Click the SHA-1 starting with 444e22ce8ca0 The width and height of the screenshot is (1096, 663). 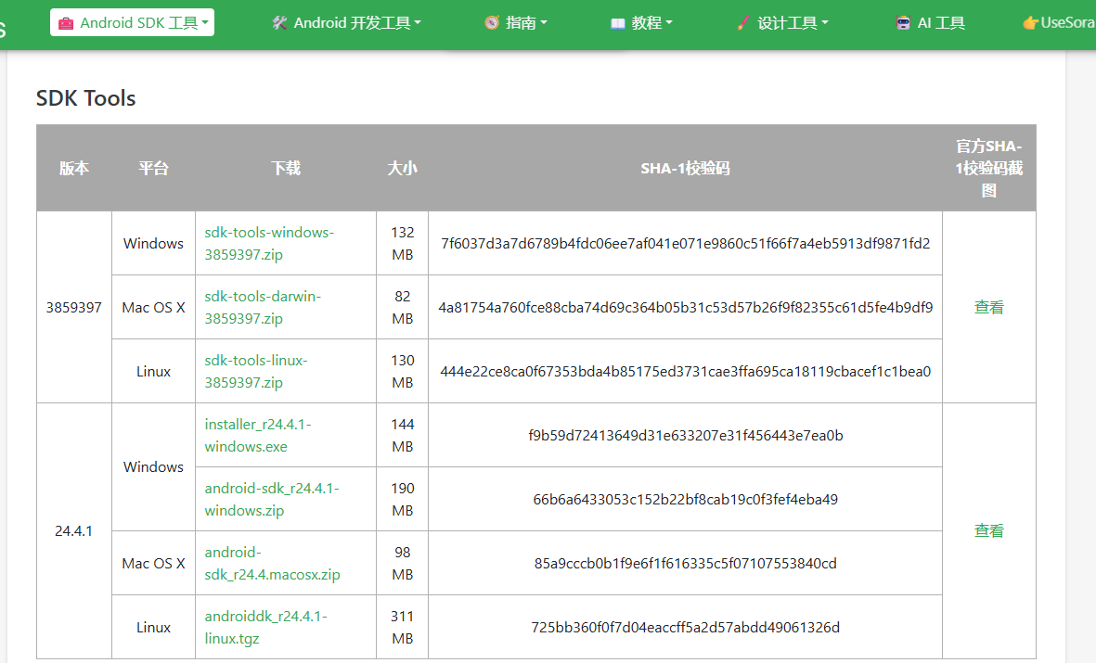click(685, 372)
